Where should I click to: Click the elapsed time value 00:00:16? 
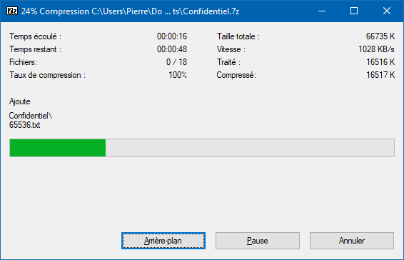coord(172,36)
